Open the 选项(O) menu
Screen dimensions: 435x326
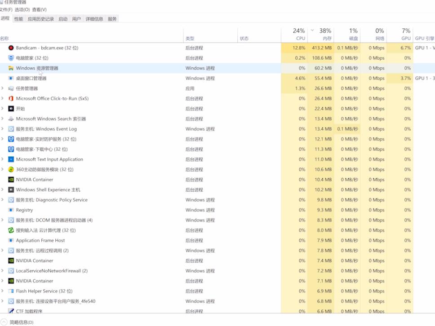[22, 10]
